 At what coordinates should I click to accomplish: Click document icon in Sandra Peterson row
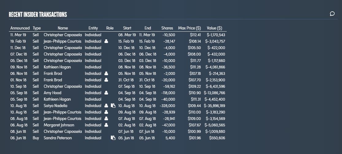point(113,138)
